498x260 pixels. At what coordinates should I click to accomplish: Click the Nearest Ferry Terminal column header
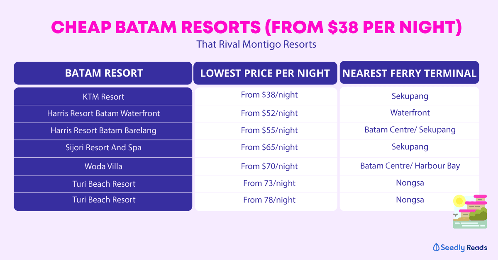(410, 73)
